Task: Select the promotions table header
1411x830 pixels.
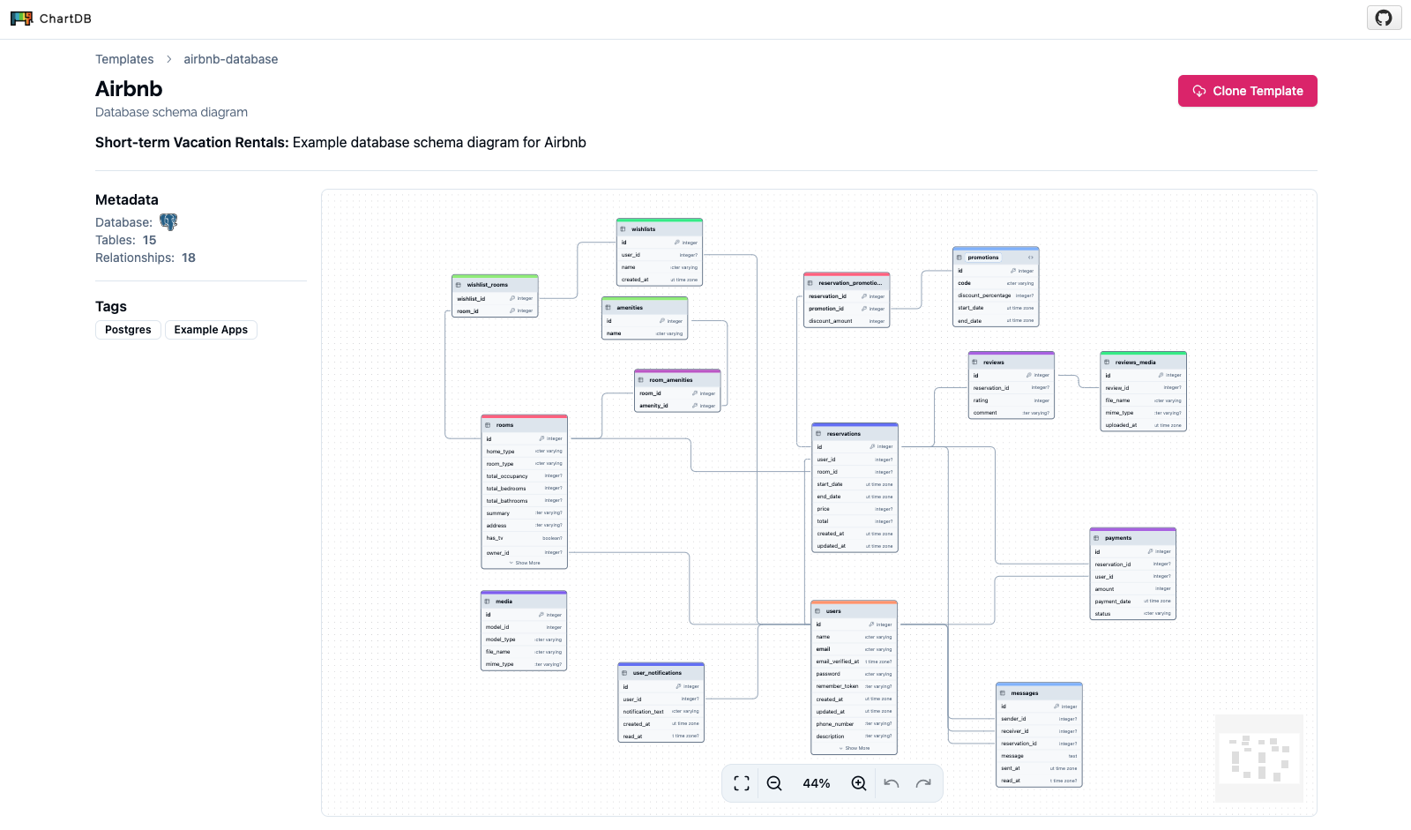Action: 996,258
